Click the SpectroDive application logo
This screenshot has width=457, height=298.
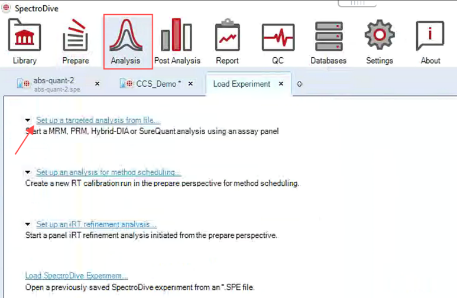[6, 8]
